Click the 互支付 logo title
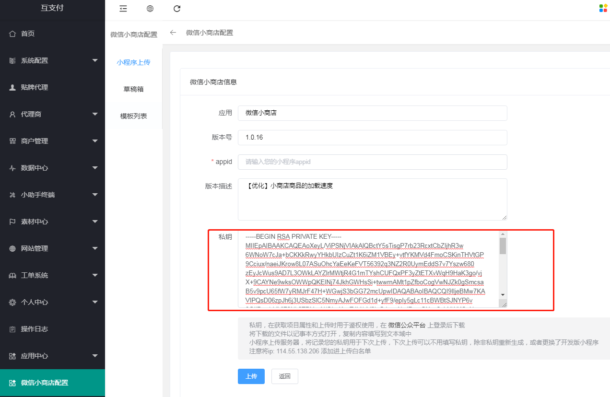The width and height of the screenshot is (610, 397). 52,8
